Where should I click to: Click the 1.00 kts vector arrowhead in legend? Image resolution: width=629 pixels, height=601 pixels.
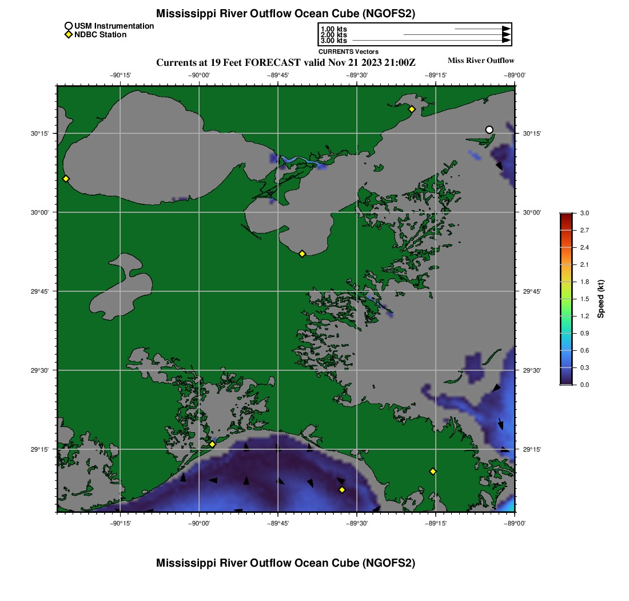506,29
